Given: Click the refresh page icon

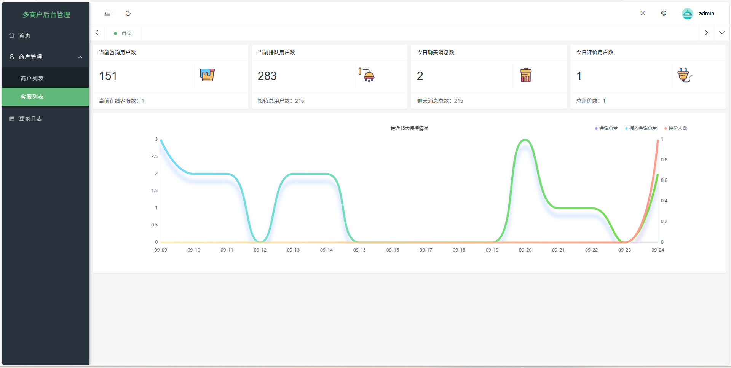Looking at the screenshot, I should pyautogui.click(x=128, y=13).
